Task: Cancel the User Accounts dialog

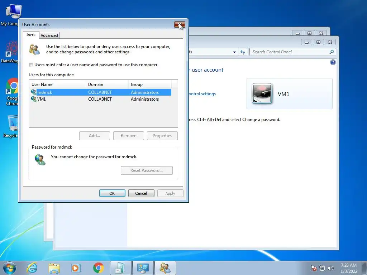Action: coord(141,193)
